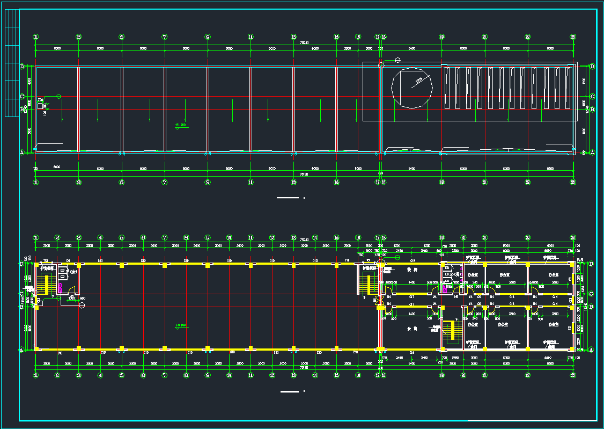Click the overall dimension text above the upper plan
The width and height of the screenshot is (604, 429).
(304, 41)
